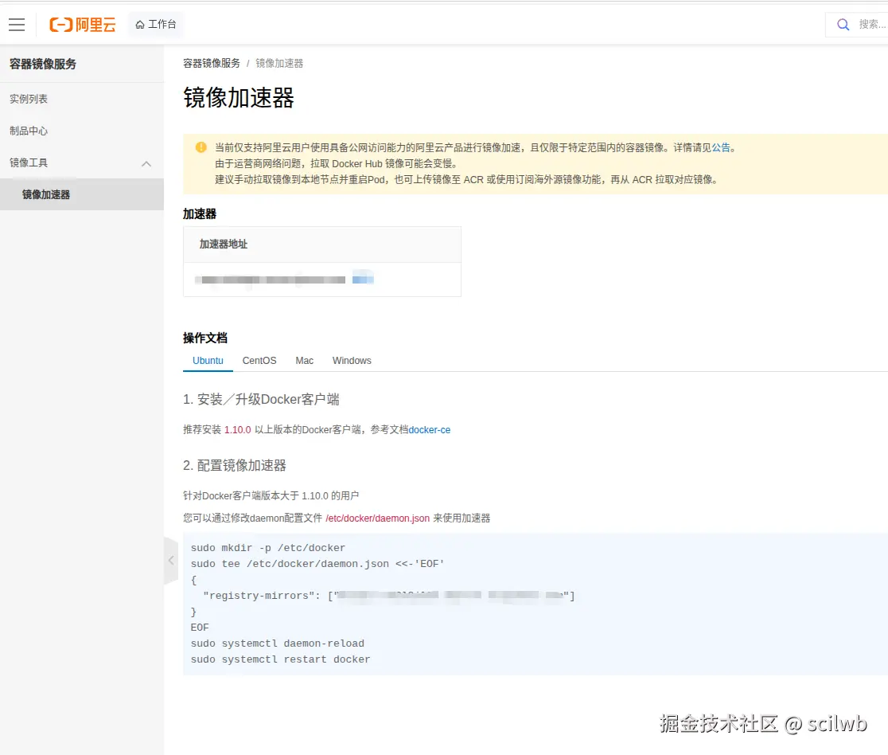Open the 工作台 workbench home
The height and width of the screenshot is (755, 888).
click(156, 25)
